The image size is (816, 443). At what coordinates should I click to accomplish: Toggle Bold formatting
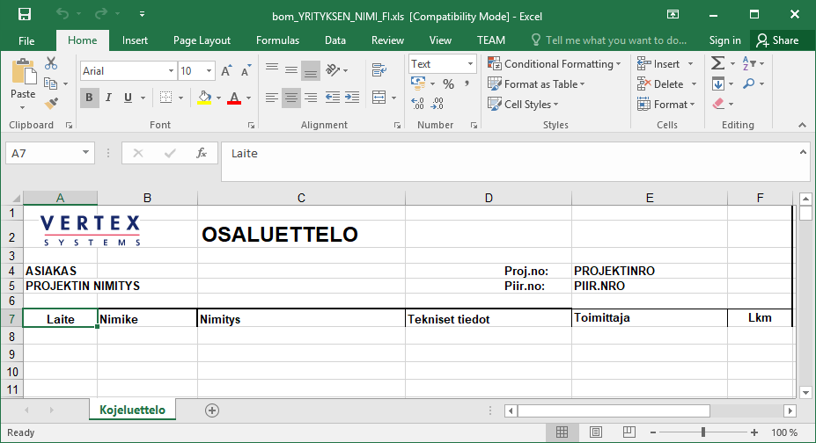(89, 98)
